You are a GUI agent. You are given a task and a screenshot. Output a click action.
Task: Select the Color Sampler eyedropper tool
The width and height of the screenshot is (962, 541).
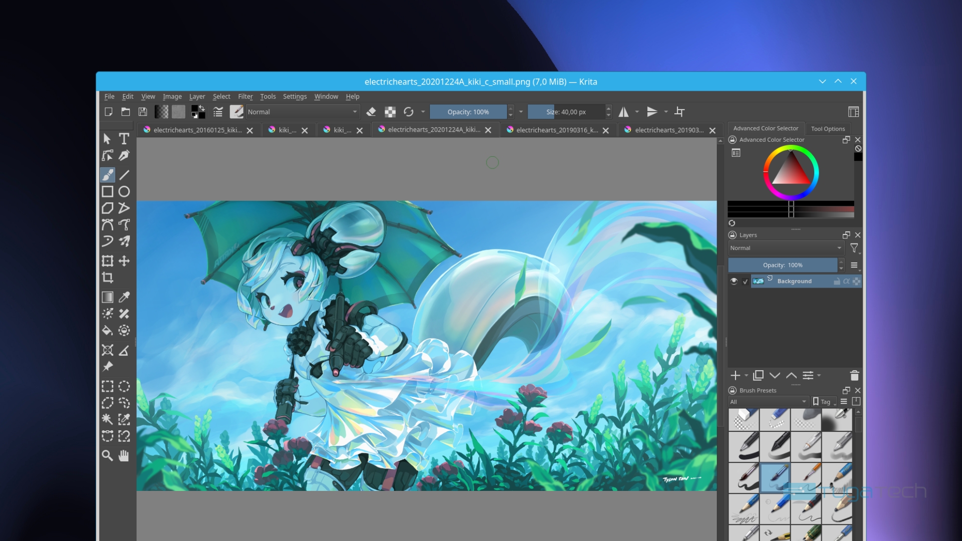[x=124, y=297]
